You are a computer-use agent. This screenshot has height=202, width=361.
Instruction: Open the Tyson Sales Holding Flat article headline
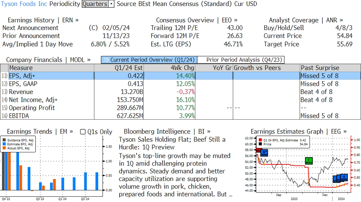point(172,143)
